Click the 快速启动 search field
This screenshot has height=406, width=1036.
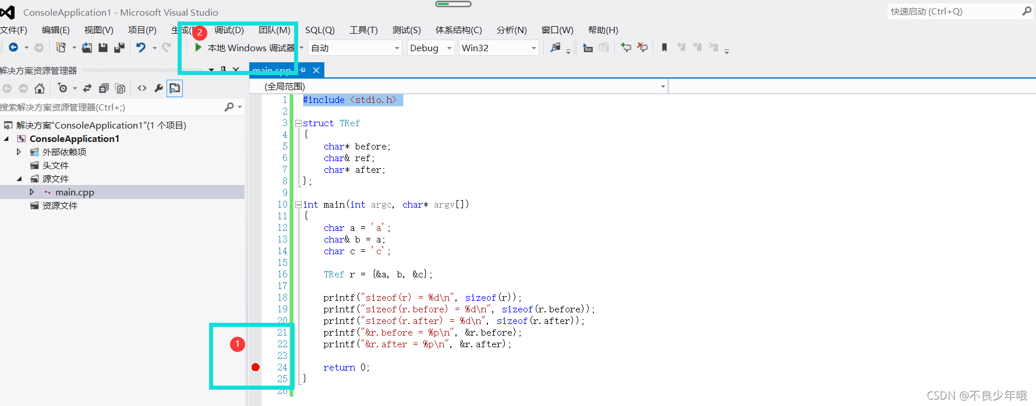coord(954,12)
